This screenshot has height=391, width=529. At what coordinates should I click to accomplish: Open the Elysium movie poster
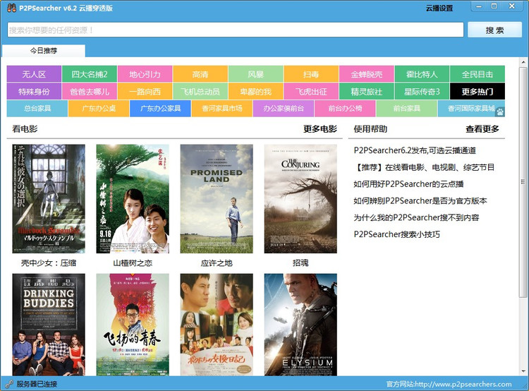click(300, 325)
